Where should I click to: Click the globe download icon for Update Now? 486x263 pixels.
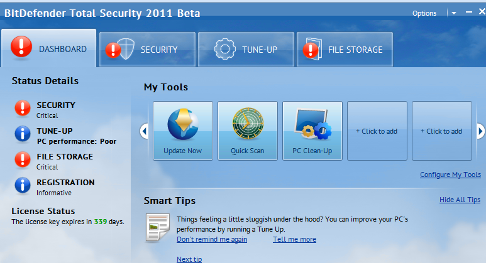[183, 124]
